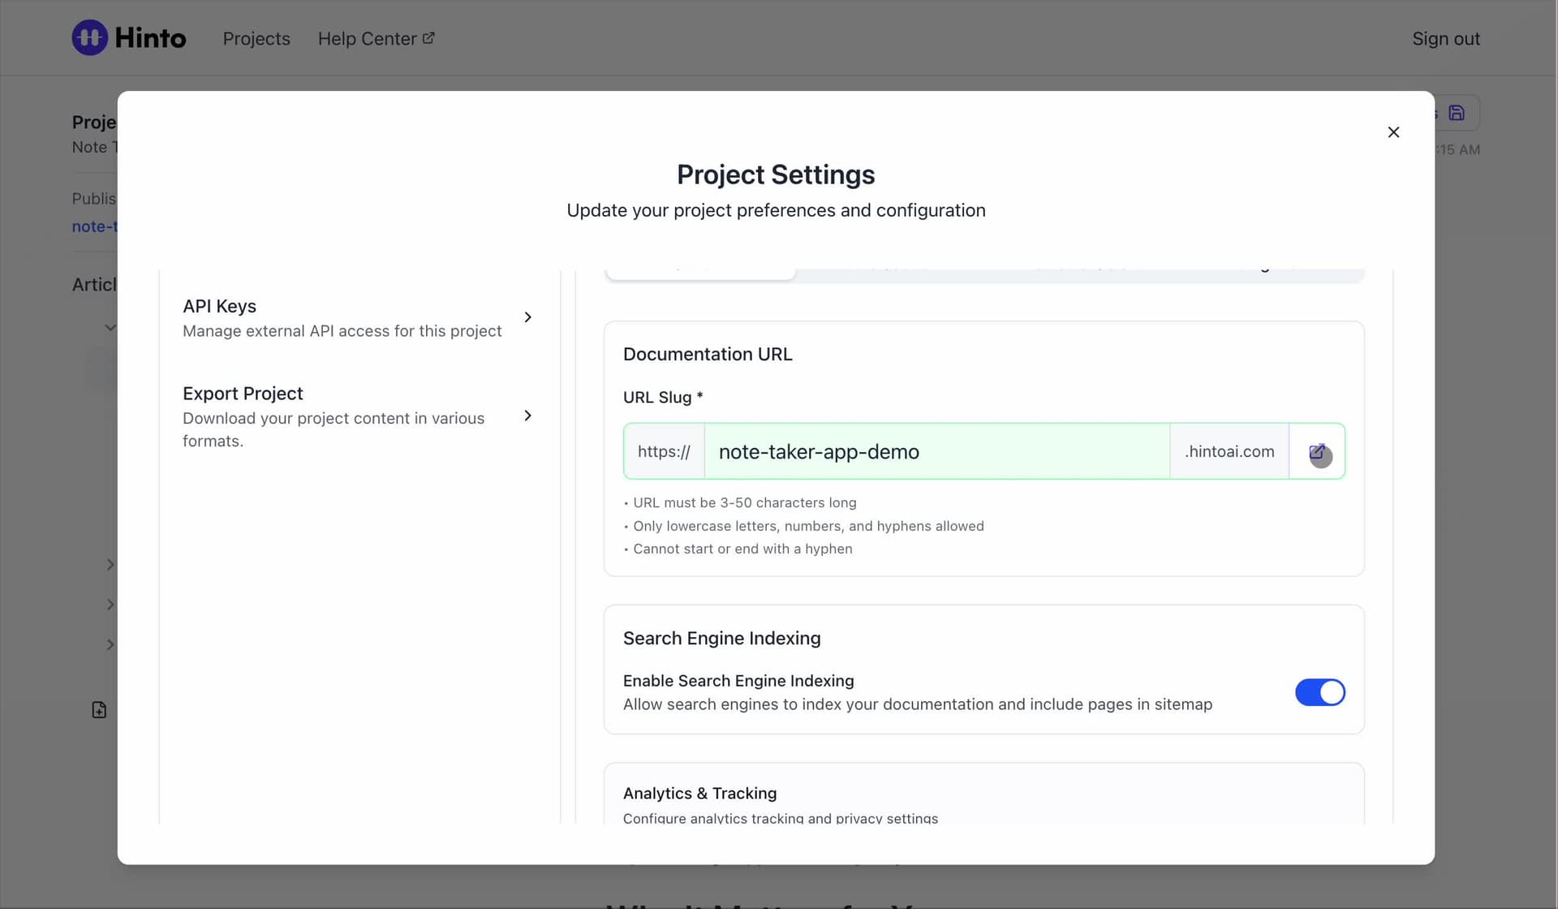This screenshot has width=1558, height=909.
Task: Open the Projects menu item
Action: point(256,39)
